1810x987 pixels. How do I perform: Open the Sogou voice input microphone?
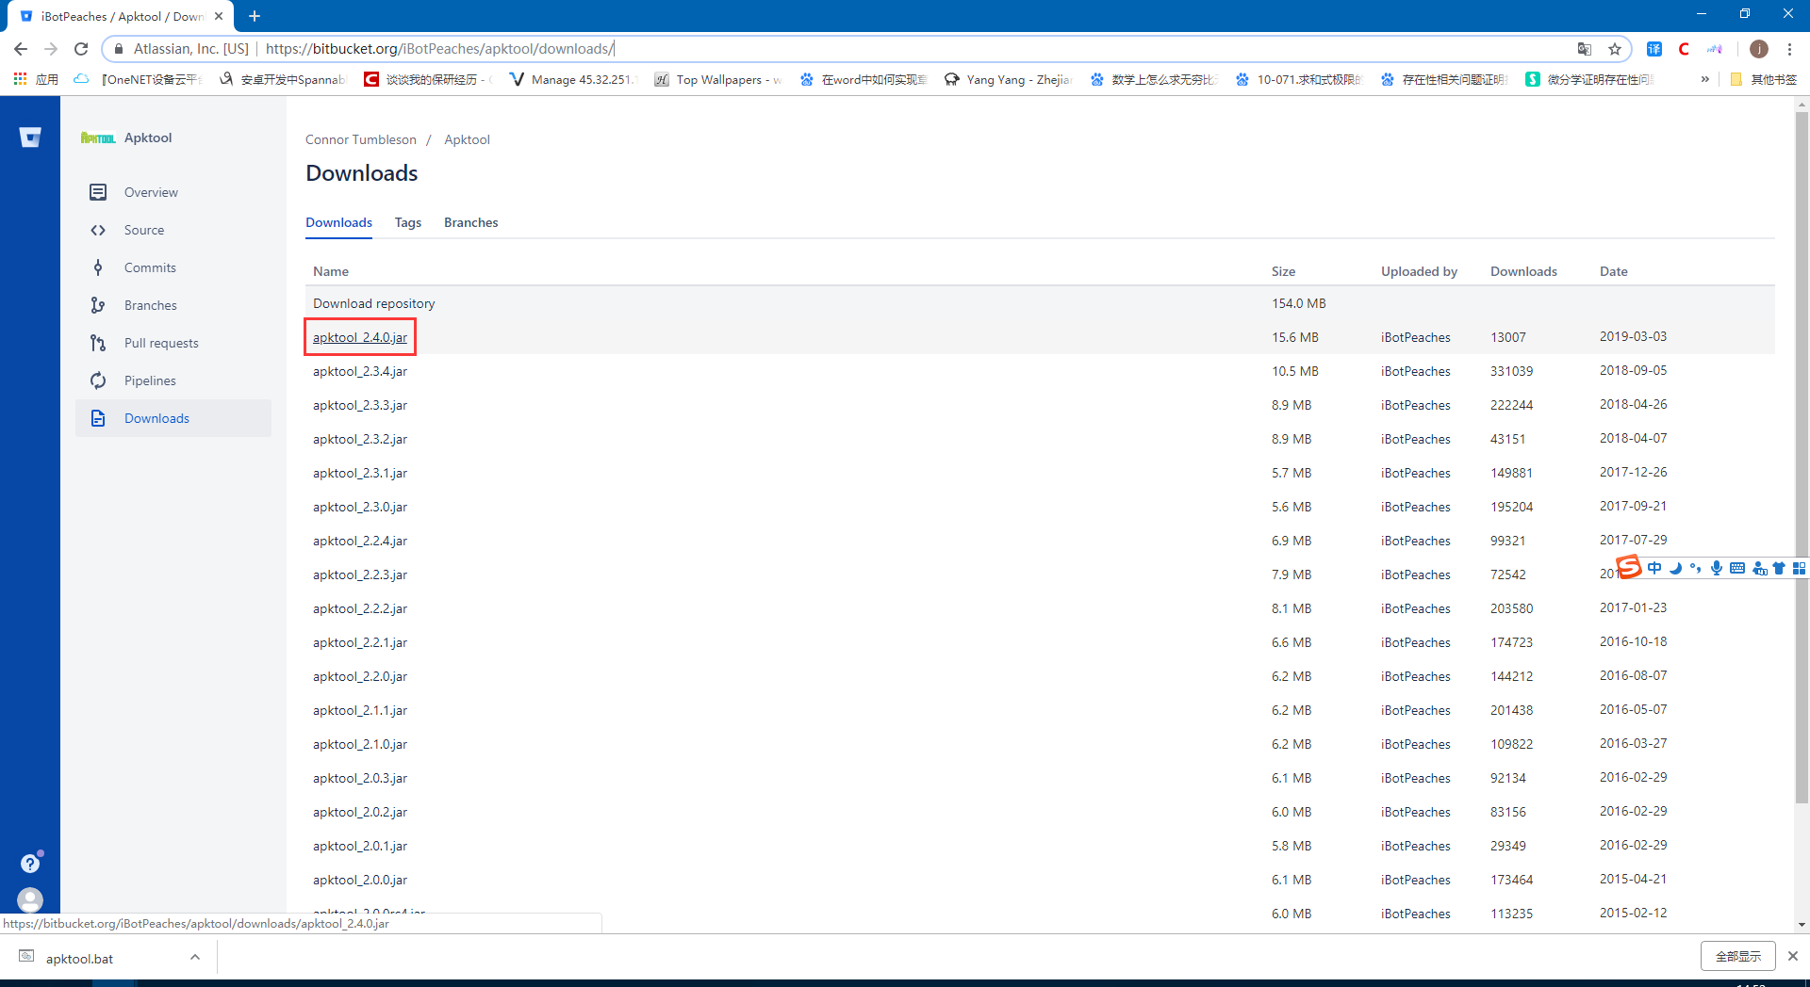pos(1717,568)
